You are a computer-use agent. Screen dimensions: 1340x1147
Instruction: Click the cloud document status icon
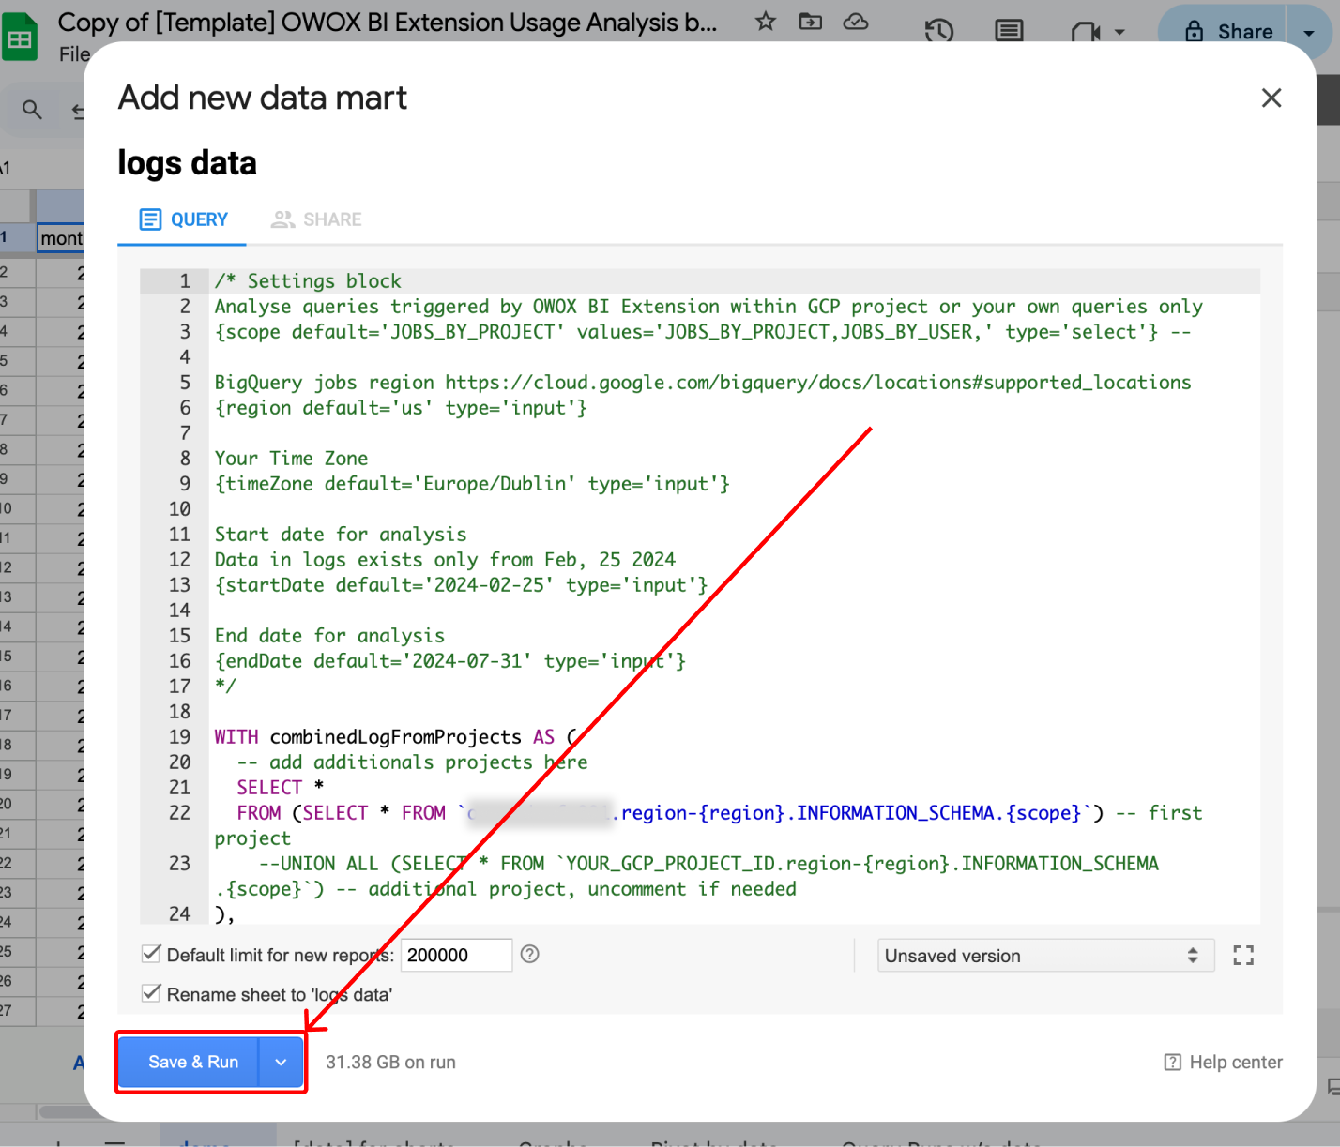(x=856, y=22)
